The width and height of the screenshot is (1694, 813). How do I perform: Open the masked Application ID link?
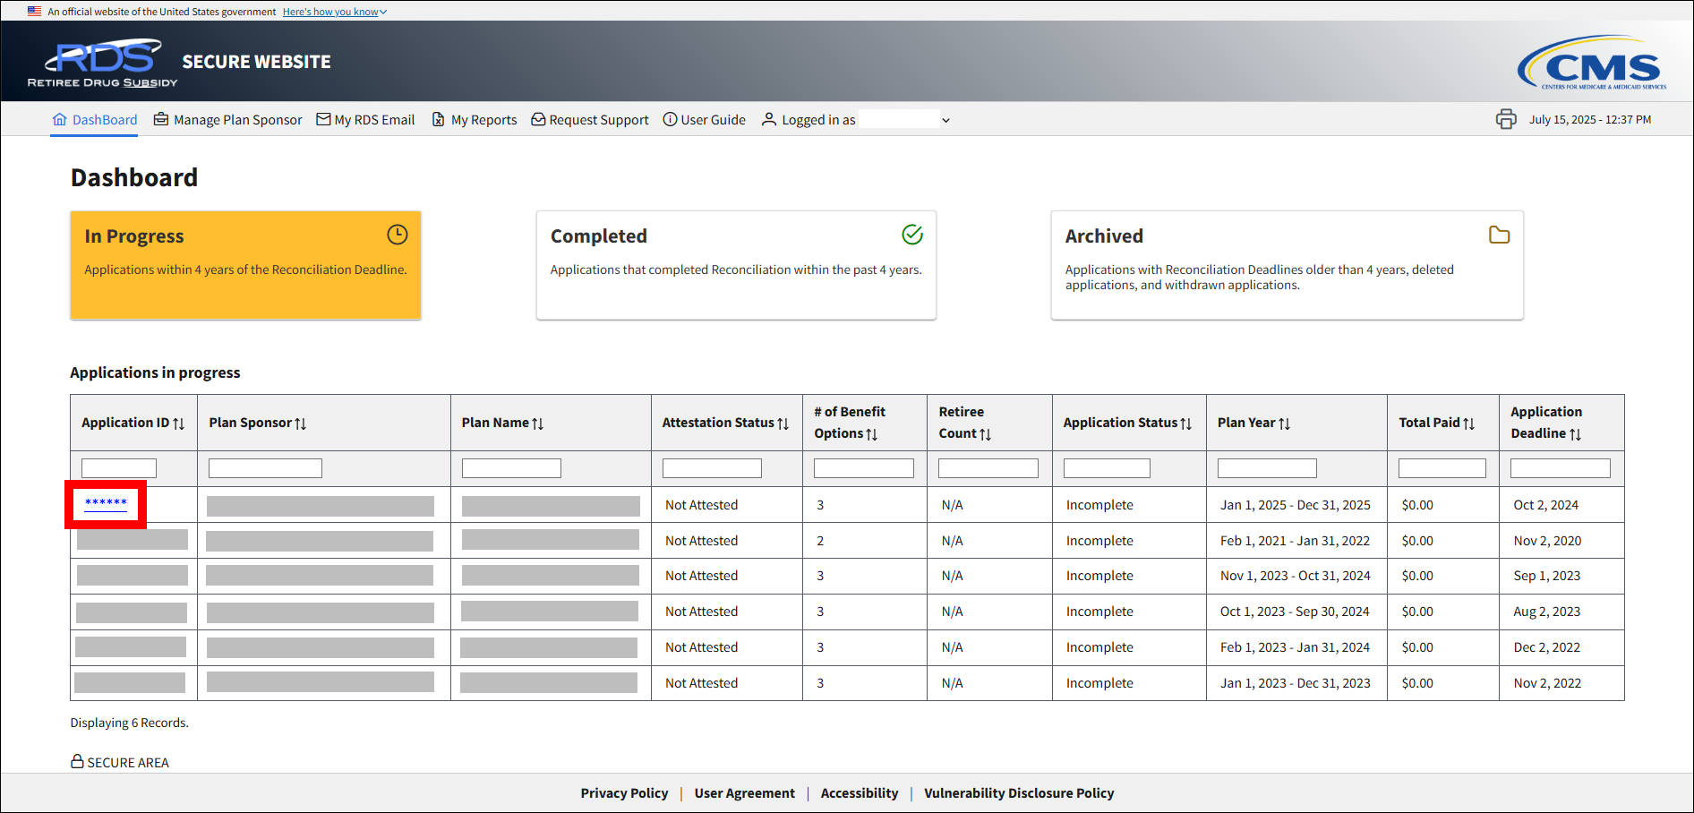(x=106, y=503)
